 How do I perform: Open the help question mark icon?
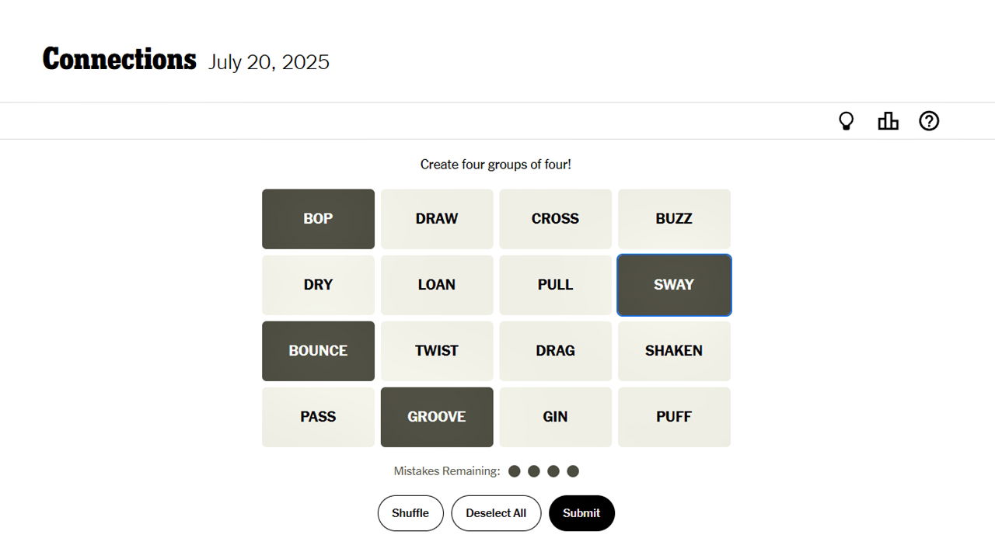(x=929, y=121)
